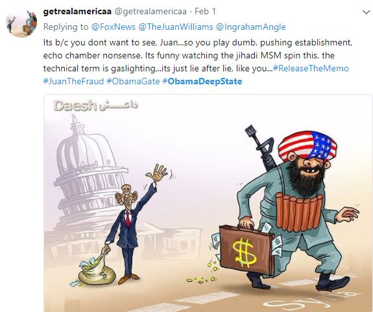373x312 pixels.
Task: Open the attached cartoon image
Action: (208, 203)
